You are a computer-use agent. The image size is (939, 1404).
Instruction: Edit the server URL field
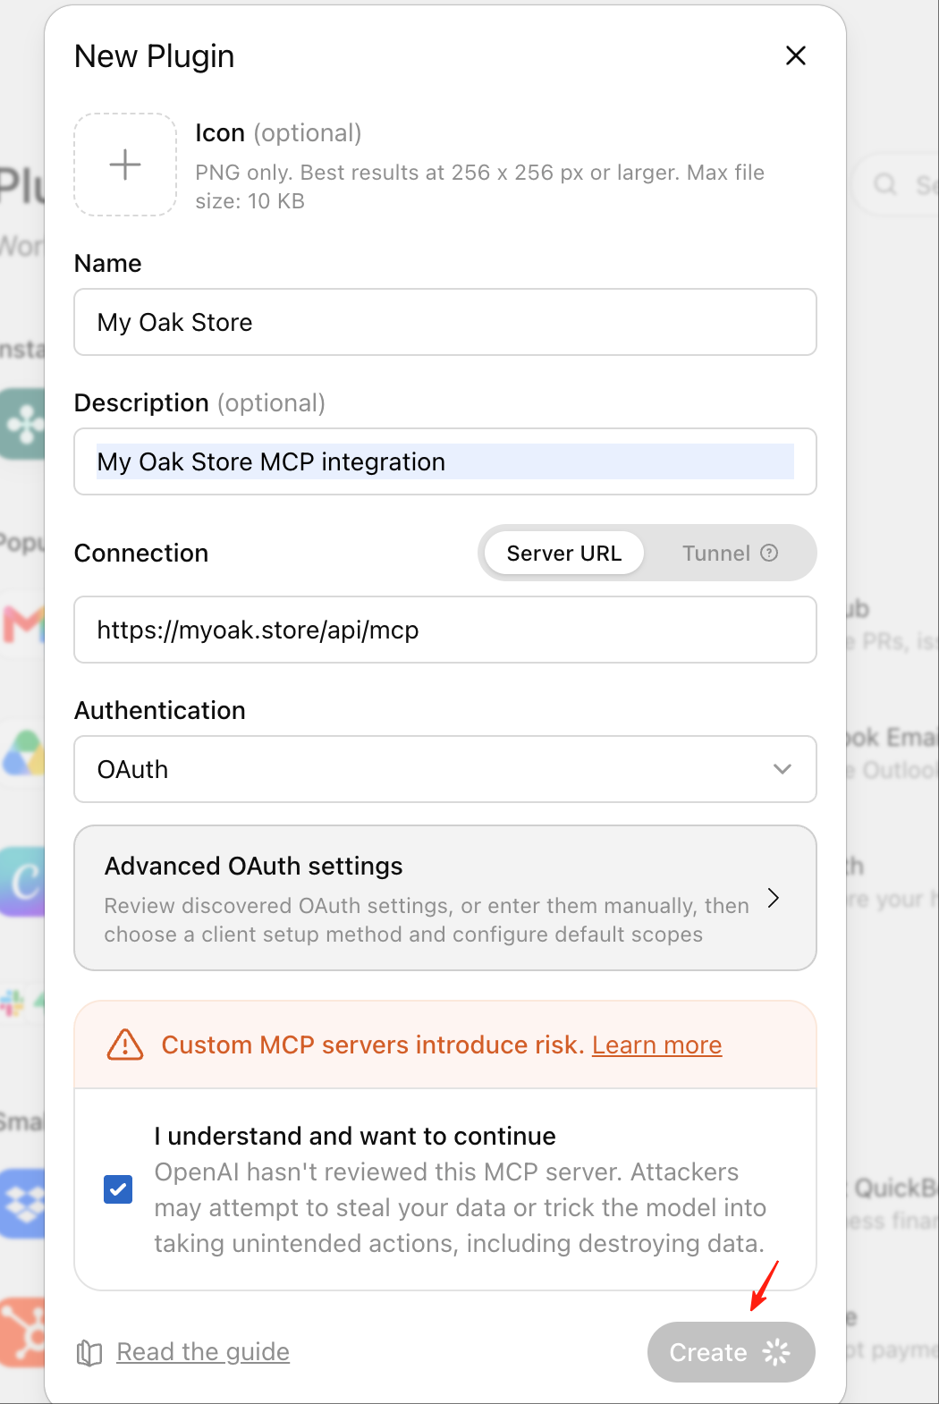pos(445,630)
